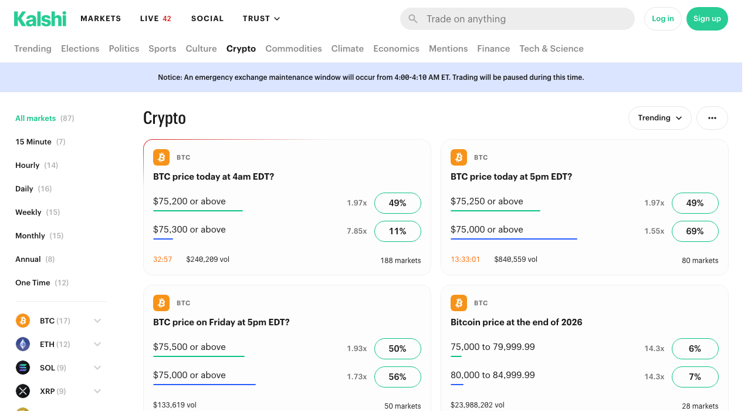Switch to the Finance category tab
The image size is (751, 411).
coord(493,49)
